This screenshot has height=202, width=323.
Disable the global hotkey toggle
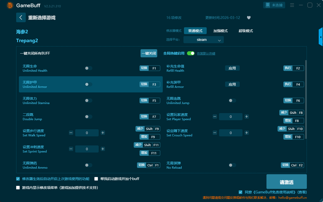click(x=191, y=53)
